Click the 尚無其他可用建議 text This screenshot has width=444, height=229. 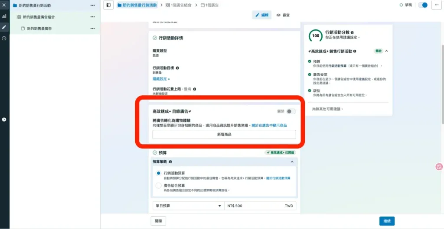point(328,109)
